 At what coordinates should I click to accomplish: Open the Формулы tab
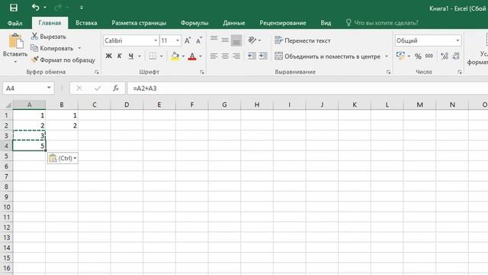194,23
